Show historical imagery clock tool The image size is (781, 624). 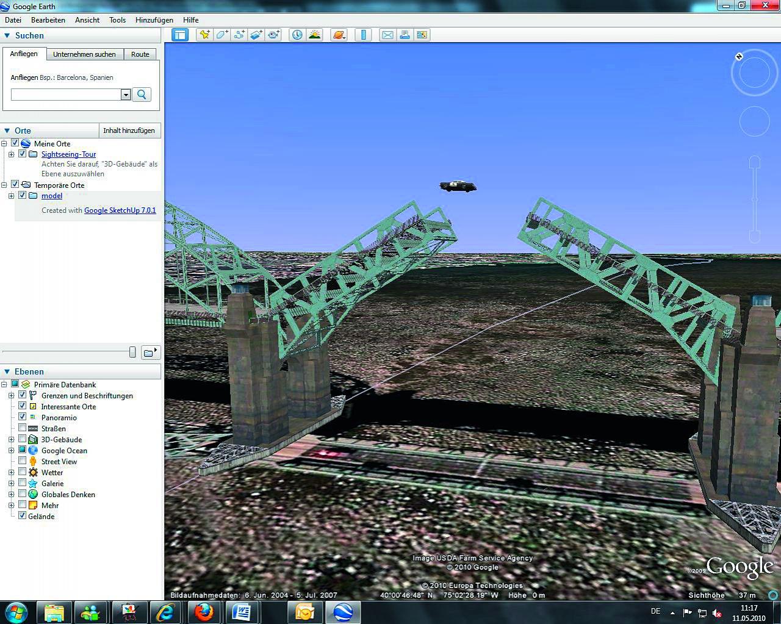[297, 35]
